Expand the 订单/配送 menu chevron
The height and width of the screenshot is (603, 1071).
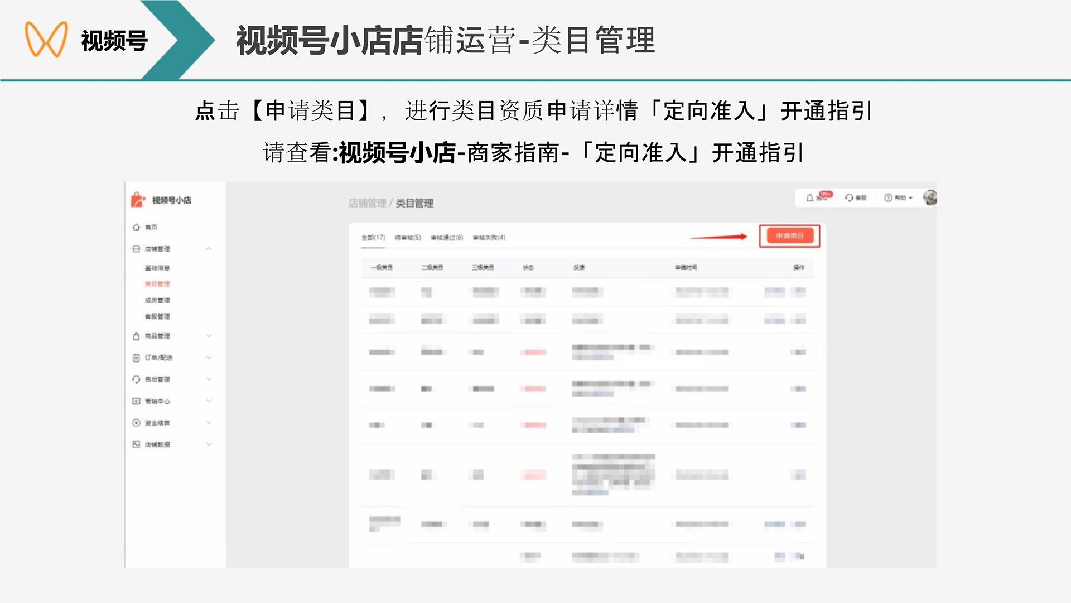[x=209, y=358]
